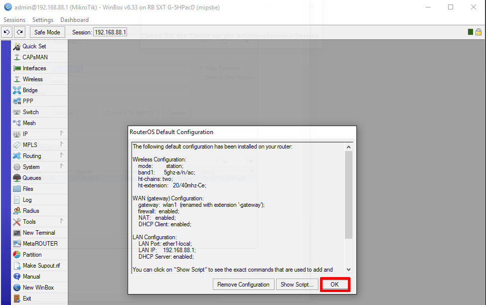Screen dimensions: 486x305
Task: Click the 'DHCP Client: enabled;' line
Action: click(165, 224)
